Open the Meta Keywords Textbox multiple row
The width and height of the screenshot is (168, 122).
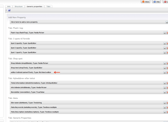tap(89, 107)
